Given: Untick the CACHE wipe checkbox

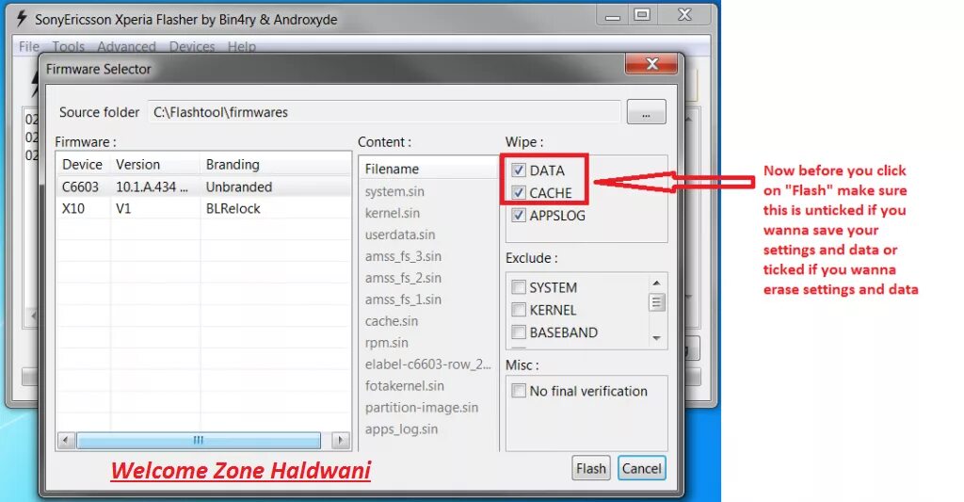Looking at the screenshot, I should coord(519,192).
